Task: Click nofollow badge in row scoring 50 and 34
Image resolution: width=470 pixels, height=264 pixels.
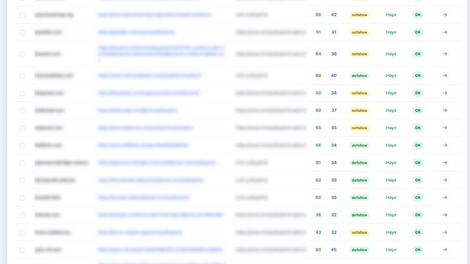Action: [x=359, y=93]
